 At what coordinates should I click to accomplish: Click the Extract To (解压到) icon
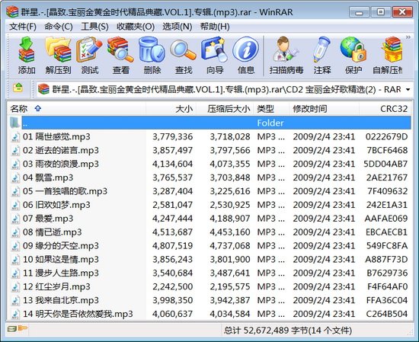58,56
